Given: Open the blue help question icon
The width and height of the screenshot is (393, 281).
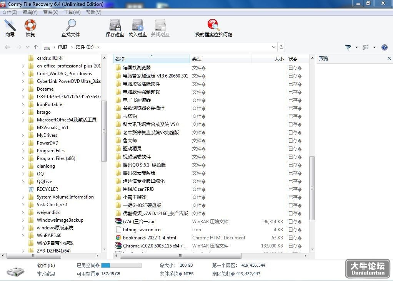Looking at the screenshot, I should 384,47.
